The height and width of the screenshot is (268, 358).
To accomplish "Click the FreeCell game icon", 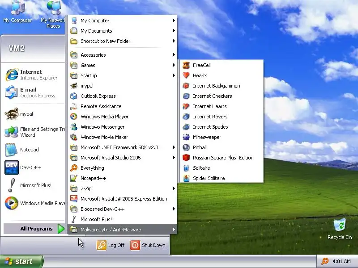I will point(186,65).
